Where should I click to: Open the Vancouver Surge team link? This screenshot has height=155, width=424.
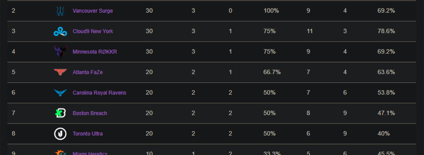[x=93, y=11]
